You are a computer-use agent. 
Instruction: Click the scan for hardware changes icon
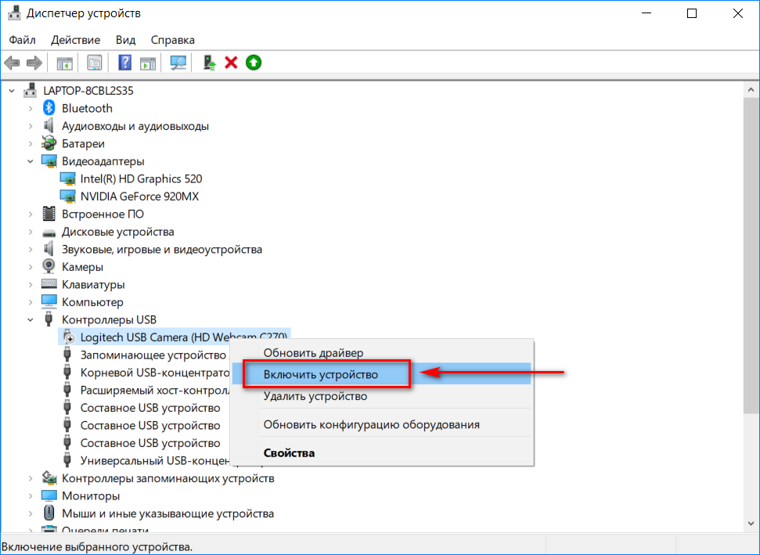(179, 63)
